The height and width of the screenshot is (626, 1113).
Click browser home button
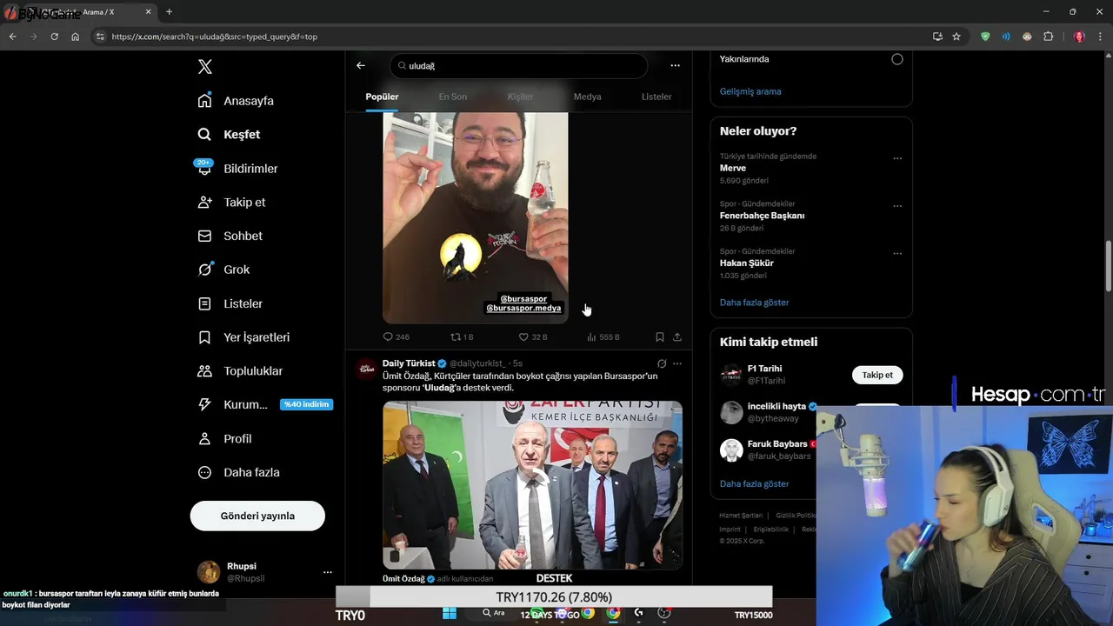[75, 37]
